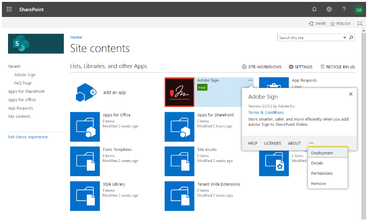Screen dimensions: 367x220
Task: Open the help question mark icon
Action: 343,9
